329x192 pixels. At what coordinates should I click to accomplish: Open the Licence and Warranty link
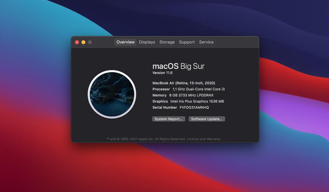tap(204, 139)
